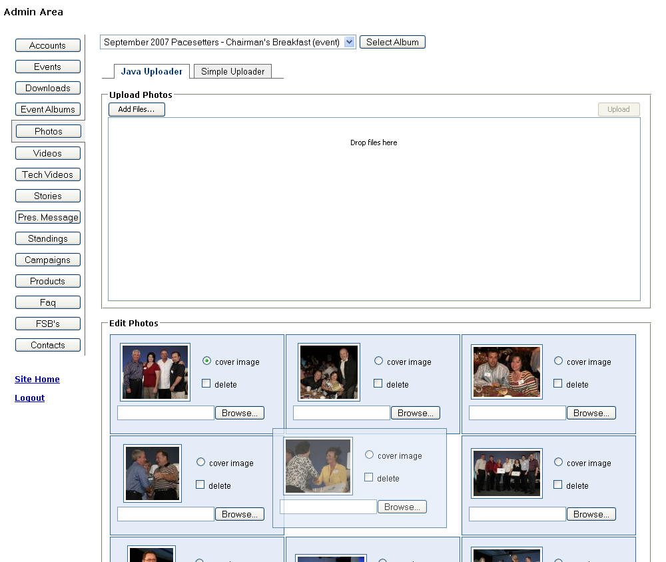666x562 pixels.
Task: Click the Site Home link
Action: tap(37, 379)
